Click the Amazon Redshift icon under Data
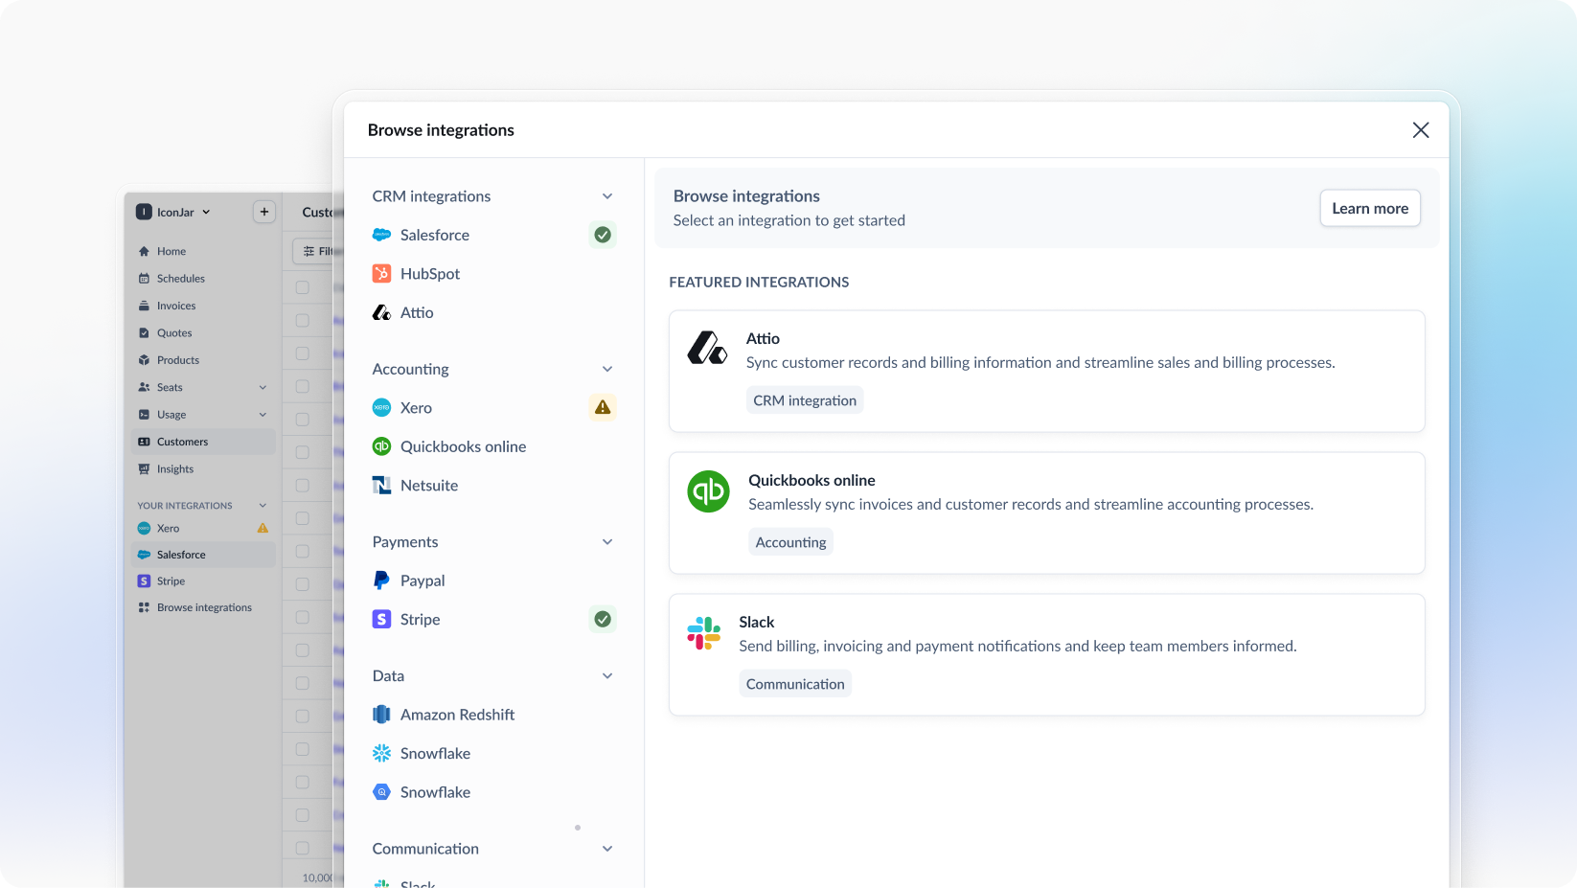1577x888 pixels. pos(381,715)
